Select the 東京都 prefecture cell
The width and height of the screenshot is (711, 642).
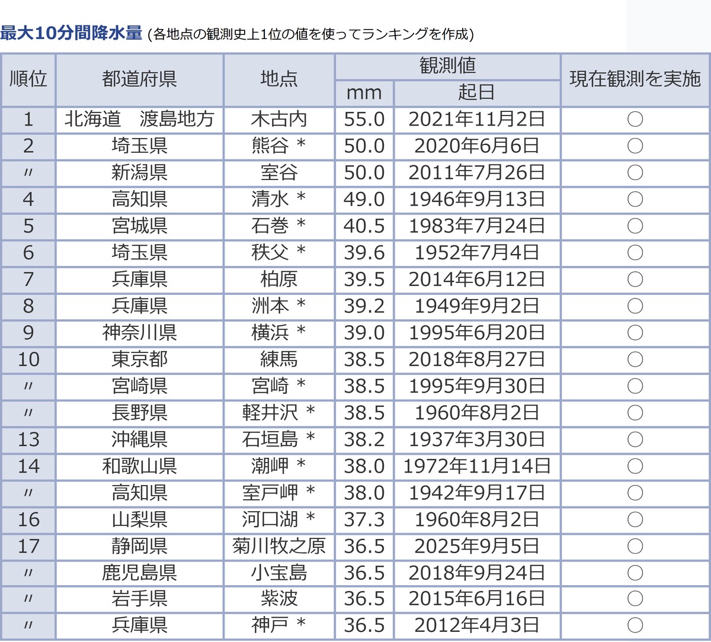tap(139, 359)
